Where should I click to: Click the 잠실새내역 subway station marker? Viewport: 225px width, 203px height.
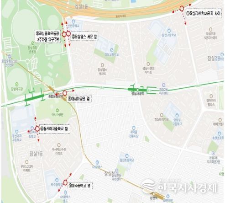tap(137, 90)
